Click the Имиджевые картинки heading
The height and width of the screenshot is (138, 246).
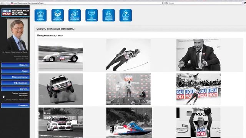[50, 36]
